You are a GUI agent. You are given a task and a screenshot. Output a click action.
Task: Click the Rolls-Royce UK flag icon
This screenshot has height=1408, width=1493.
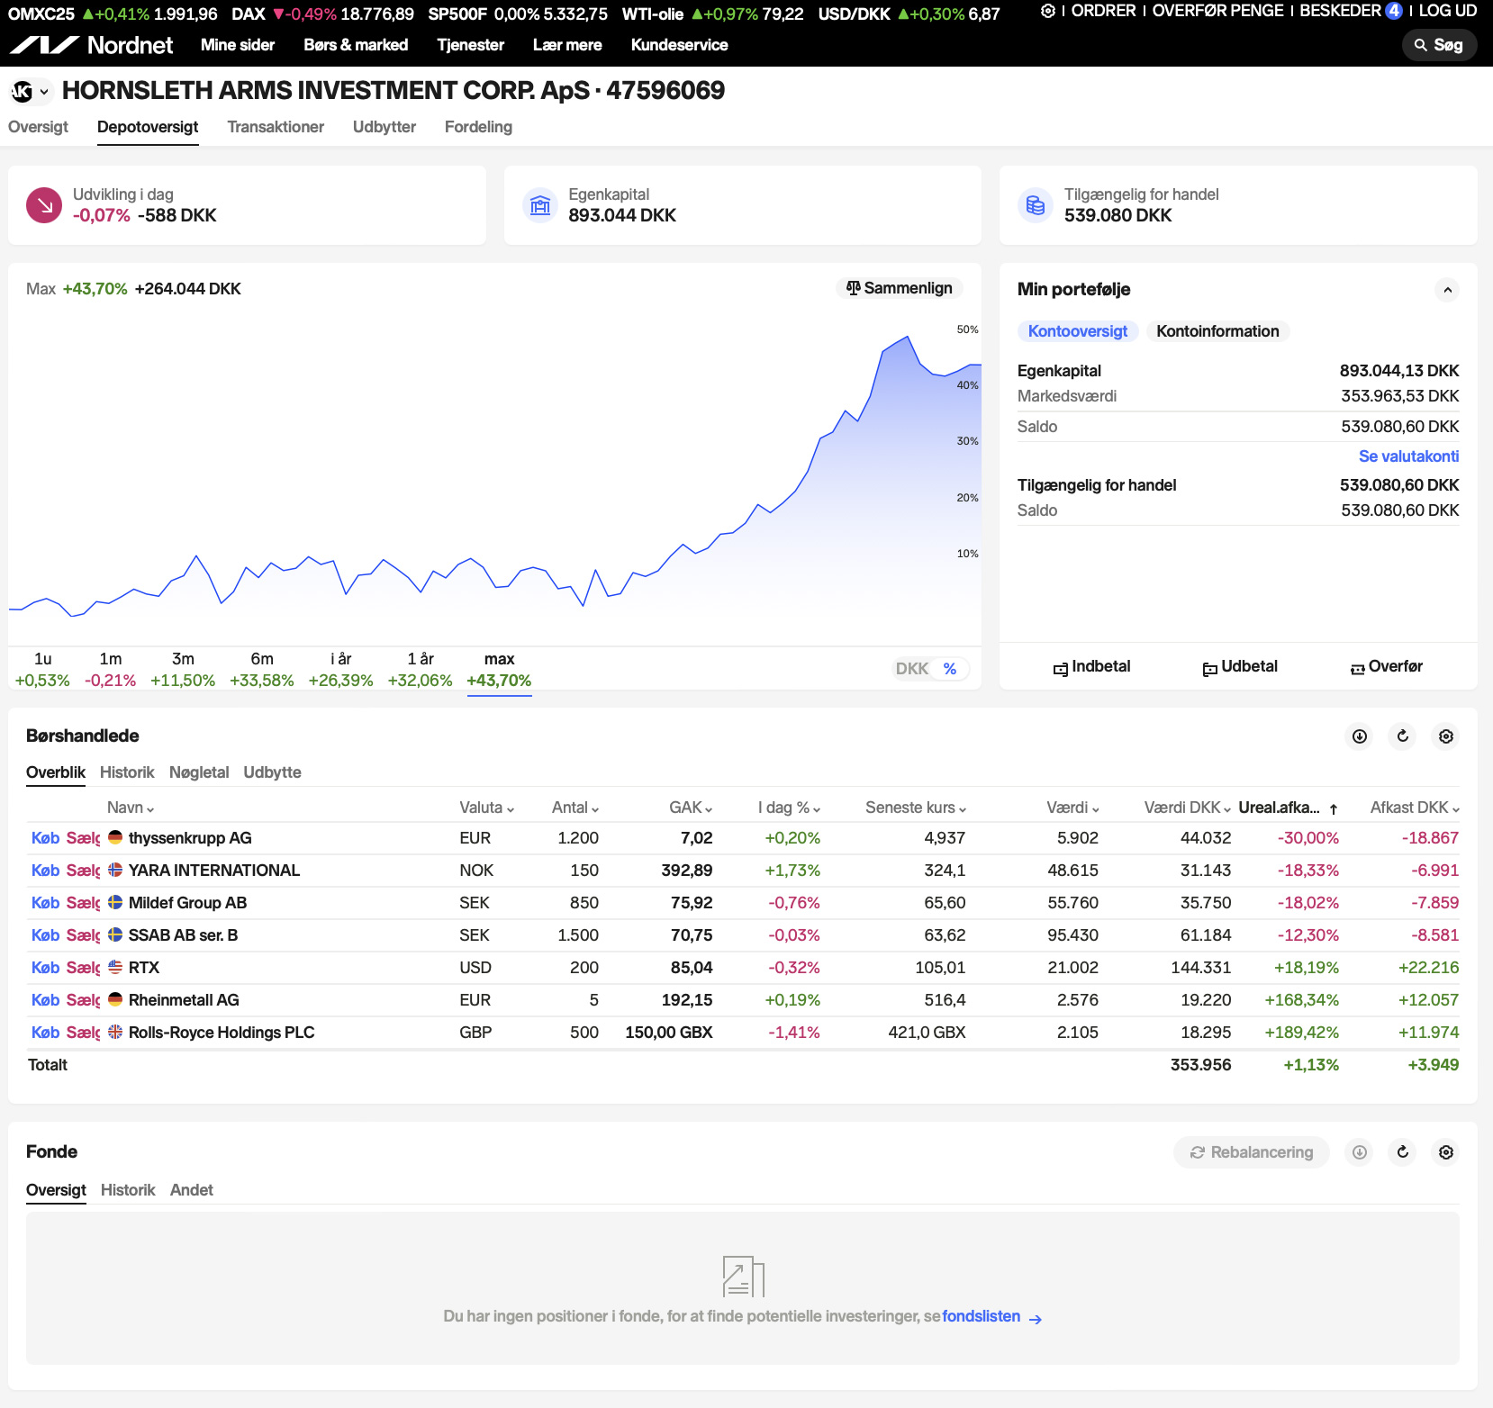point(115,1032)
